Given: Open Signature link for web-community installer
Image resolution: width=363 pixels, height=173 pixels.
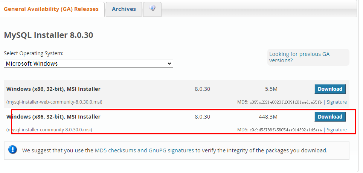Looking at the screenshot, I should pos(337,102).
